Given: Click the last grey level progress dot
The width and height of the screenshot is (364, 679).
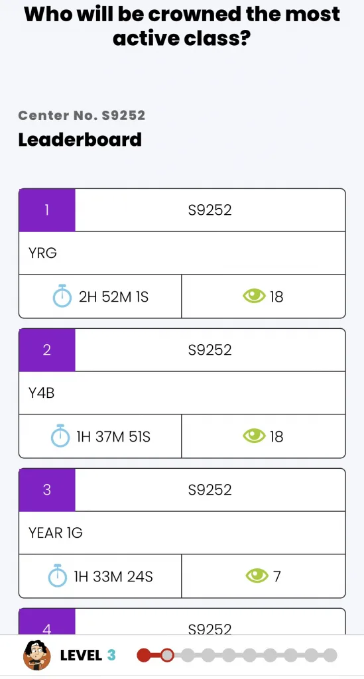Looking at the screenshot, I should pos(330,655).
